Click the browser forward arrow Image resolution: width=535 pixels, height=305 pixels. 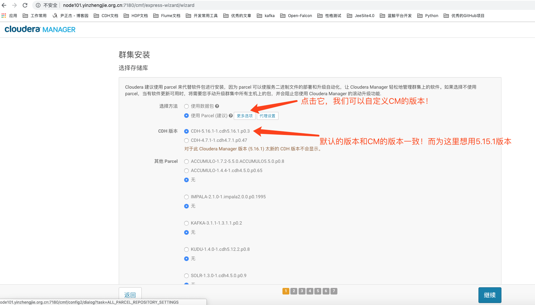(14, 5)
